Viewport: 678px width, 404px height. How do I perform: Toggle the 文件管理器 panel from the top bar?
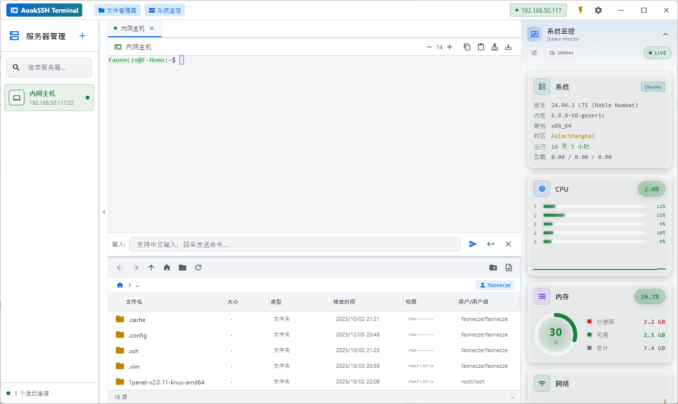(x=117, y=10)
